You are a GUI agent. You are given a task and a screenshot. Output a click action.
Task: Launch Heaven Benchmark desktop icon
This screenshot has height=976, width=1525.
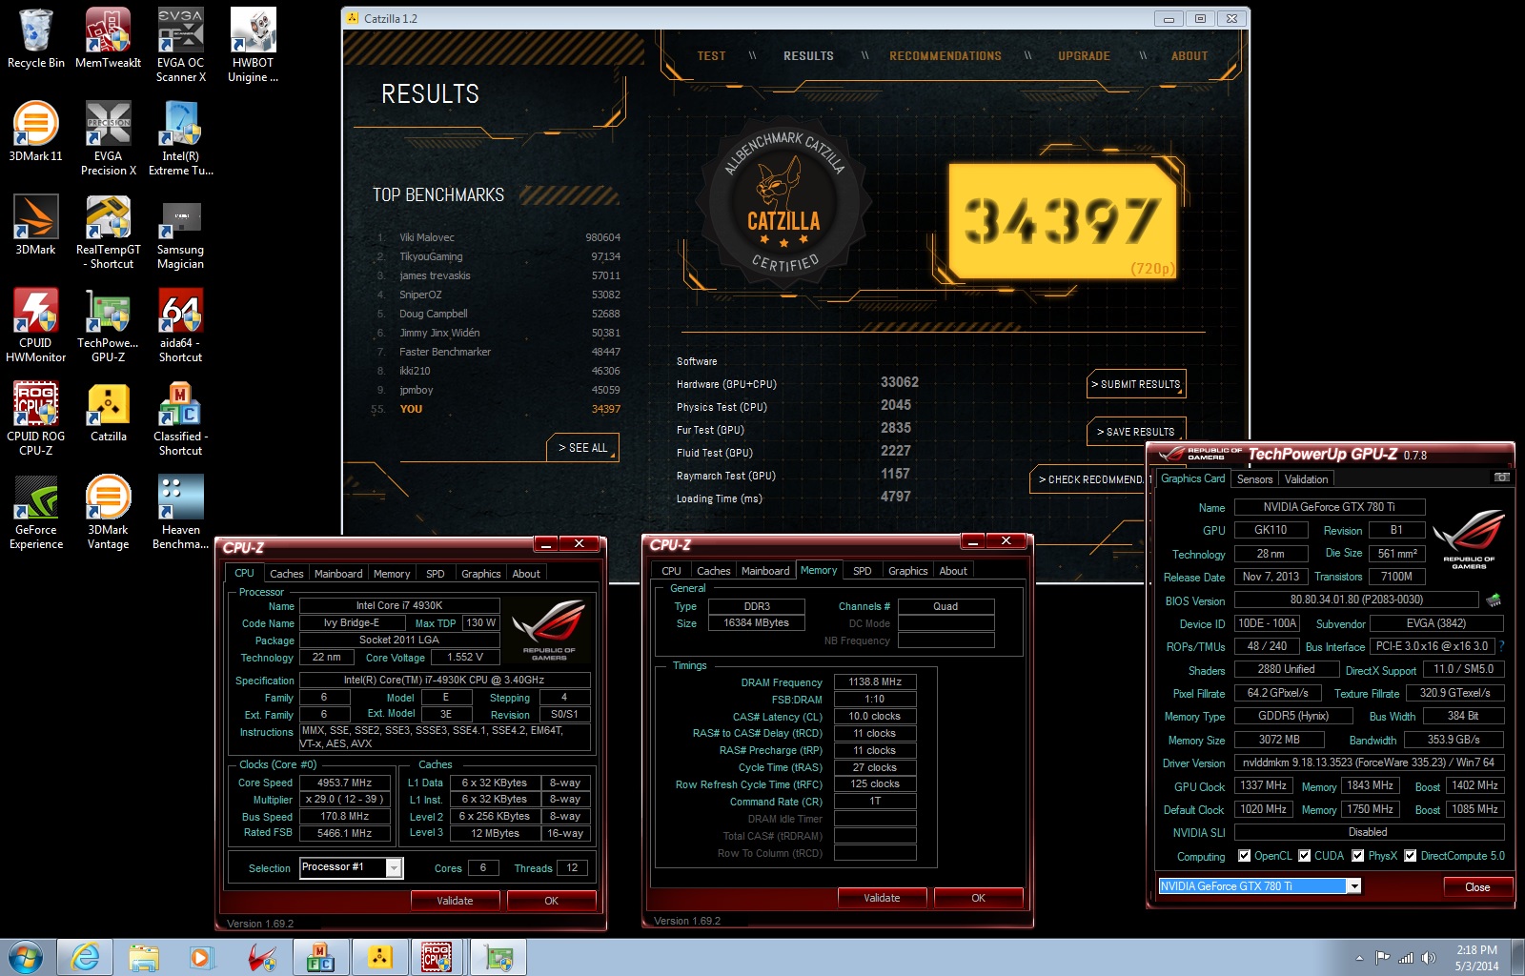pos(181,512)
